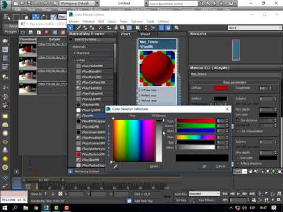This screenshot has width=283, height=212.
Task: Open the Material menu in Material Editor
Action: tap(88, 21)
